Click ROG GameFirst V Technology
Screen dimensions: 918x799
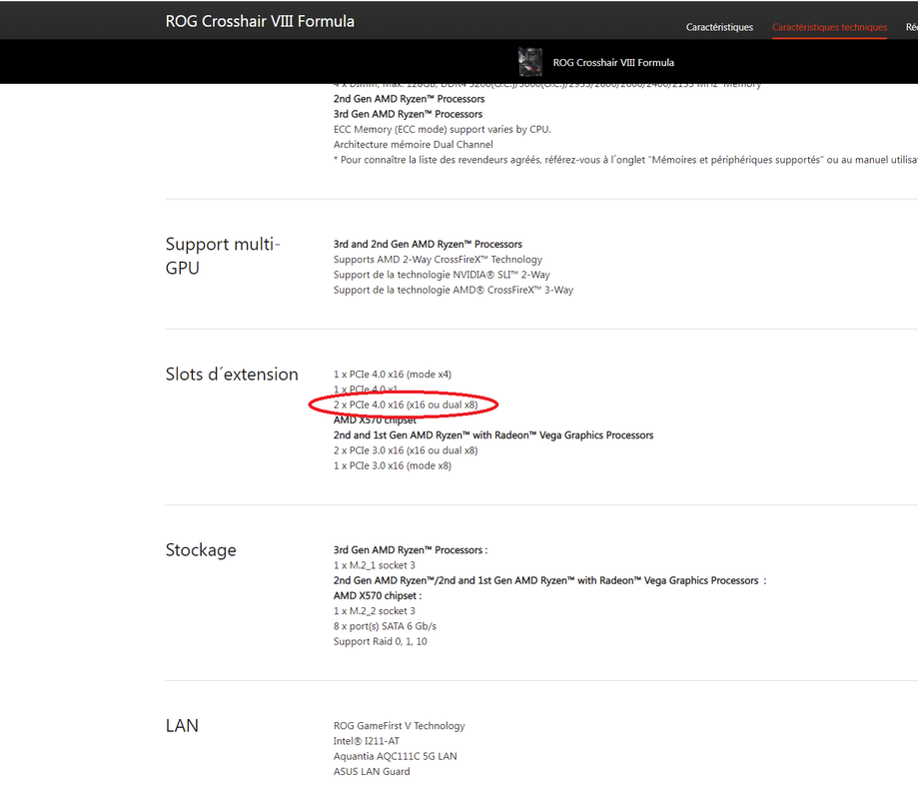coord(399,726)
